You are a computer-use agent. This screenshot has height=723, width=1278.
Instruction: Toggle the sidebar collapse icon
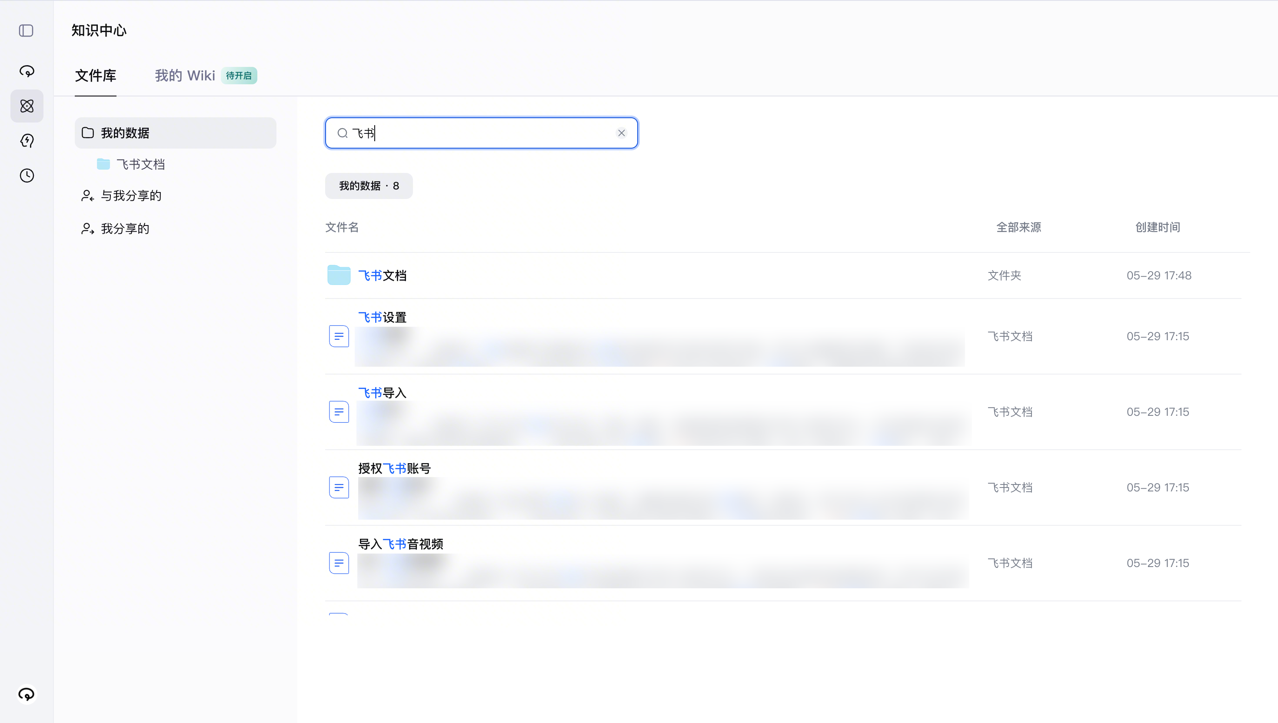[27, 31]
